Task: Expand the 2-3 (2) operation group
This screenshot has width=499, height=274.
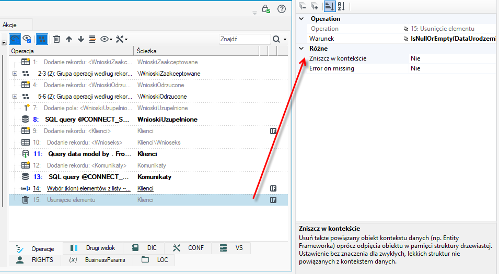Action: tap(15, 74)
